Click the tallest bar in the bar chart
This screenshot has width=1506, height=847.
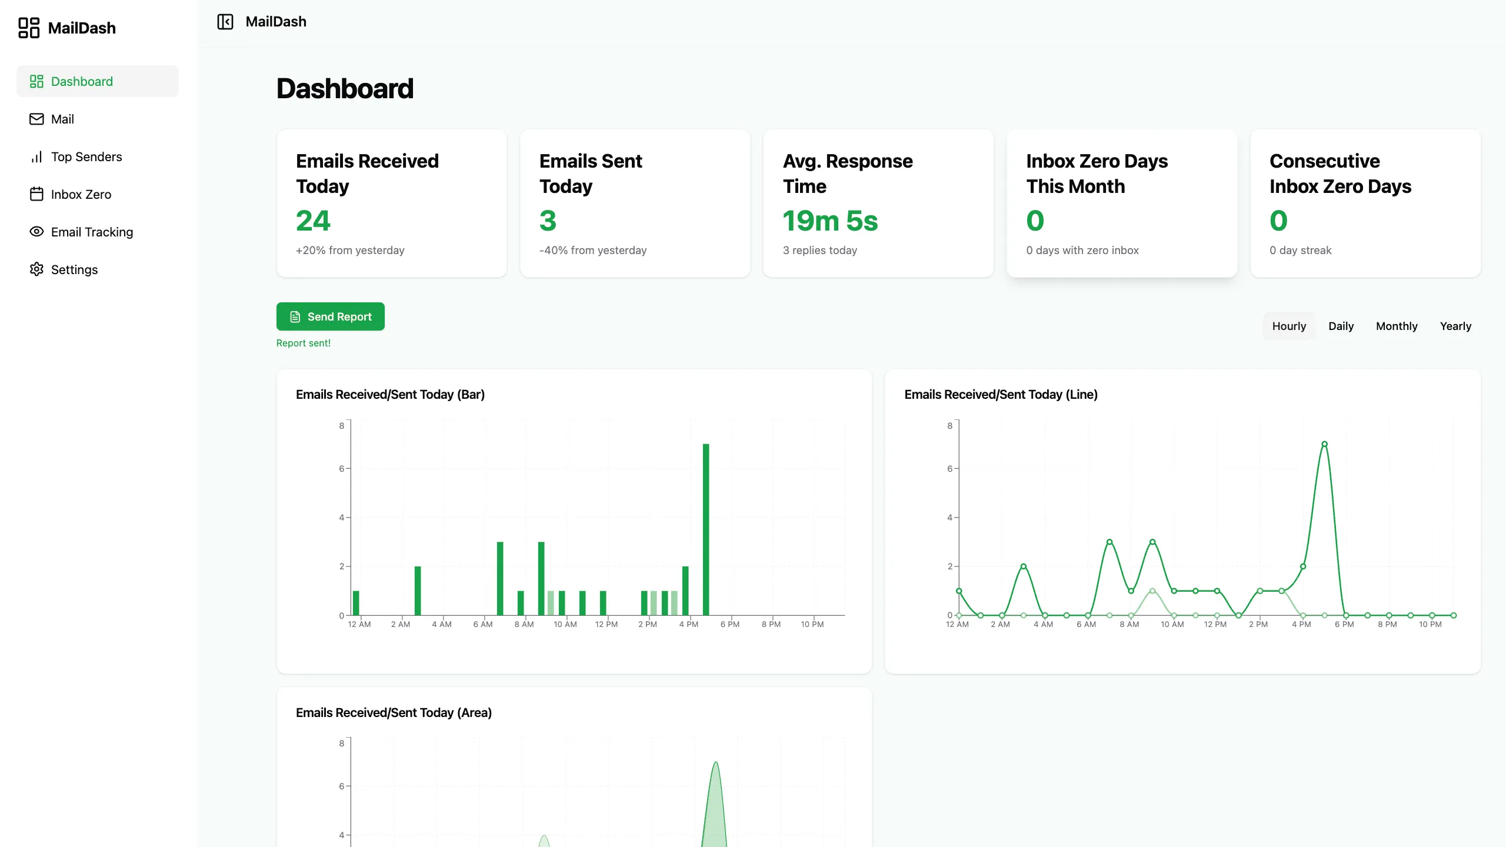coord(706,529)
